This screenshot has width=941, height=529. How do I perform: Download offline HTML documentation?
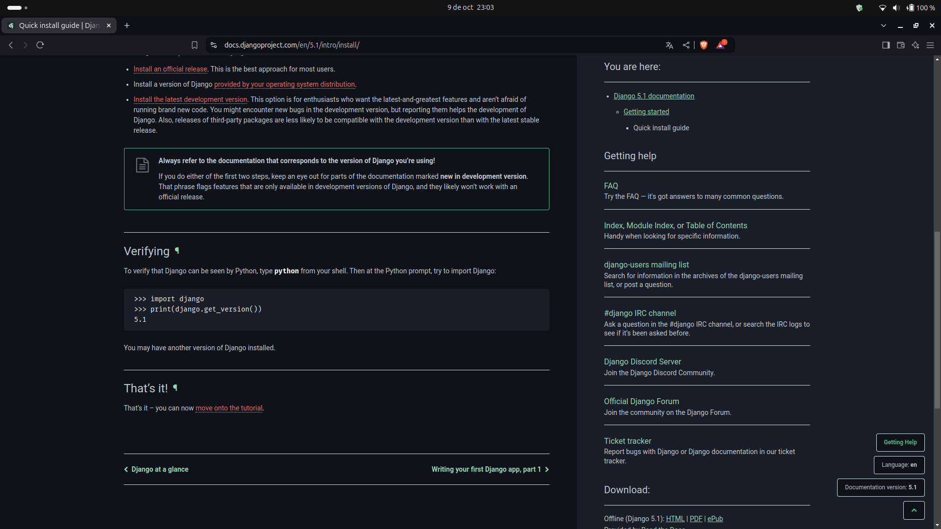(675, 519)
